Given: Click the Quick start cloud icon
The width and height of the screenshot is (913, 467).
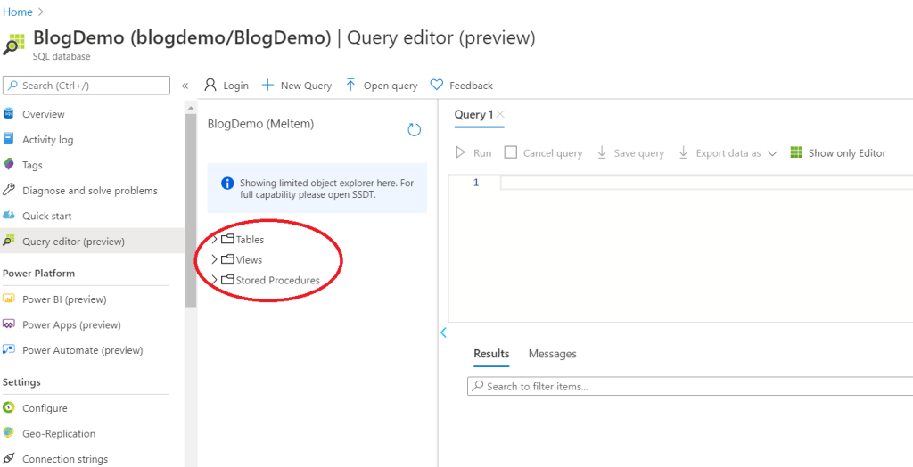Looking at the screenshot, I should [9, 216].
